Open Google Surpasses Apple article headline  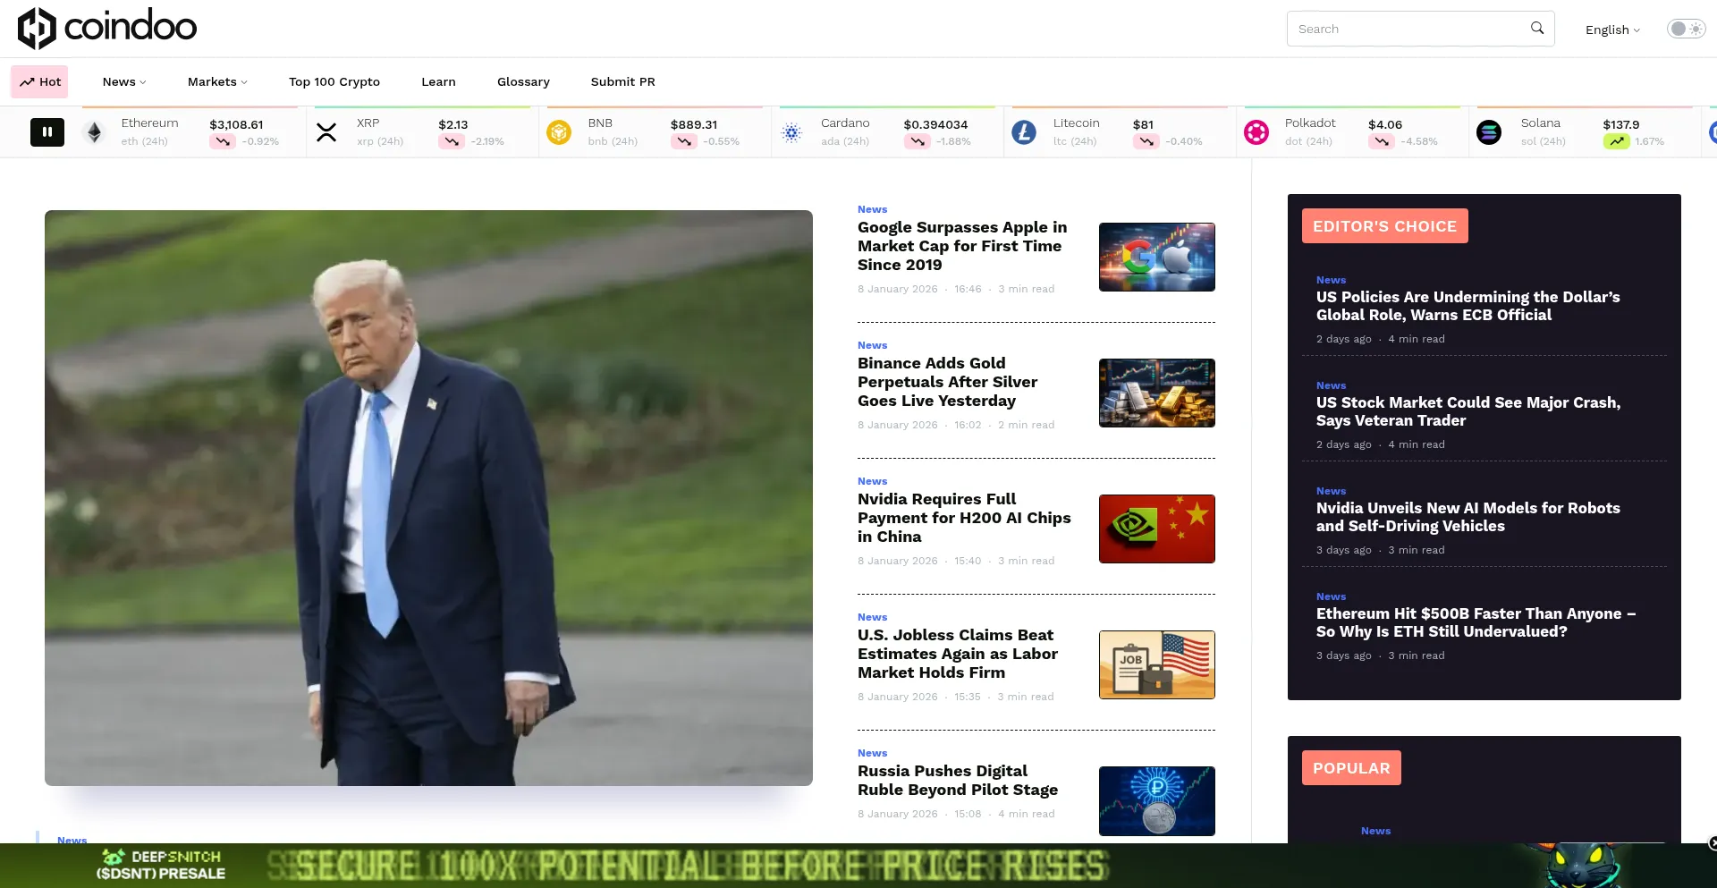(x=962, y=246)
